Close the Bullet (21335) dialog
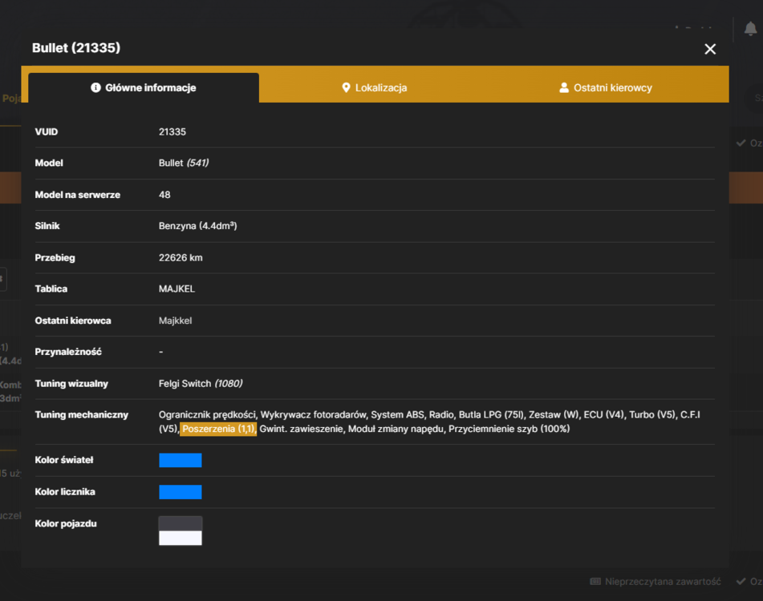 [x=710, y=49]
